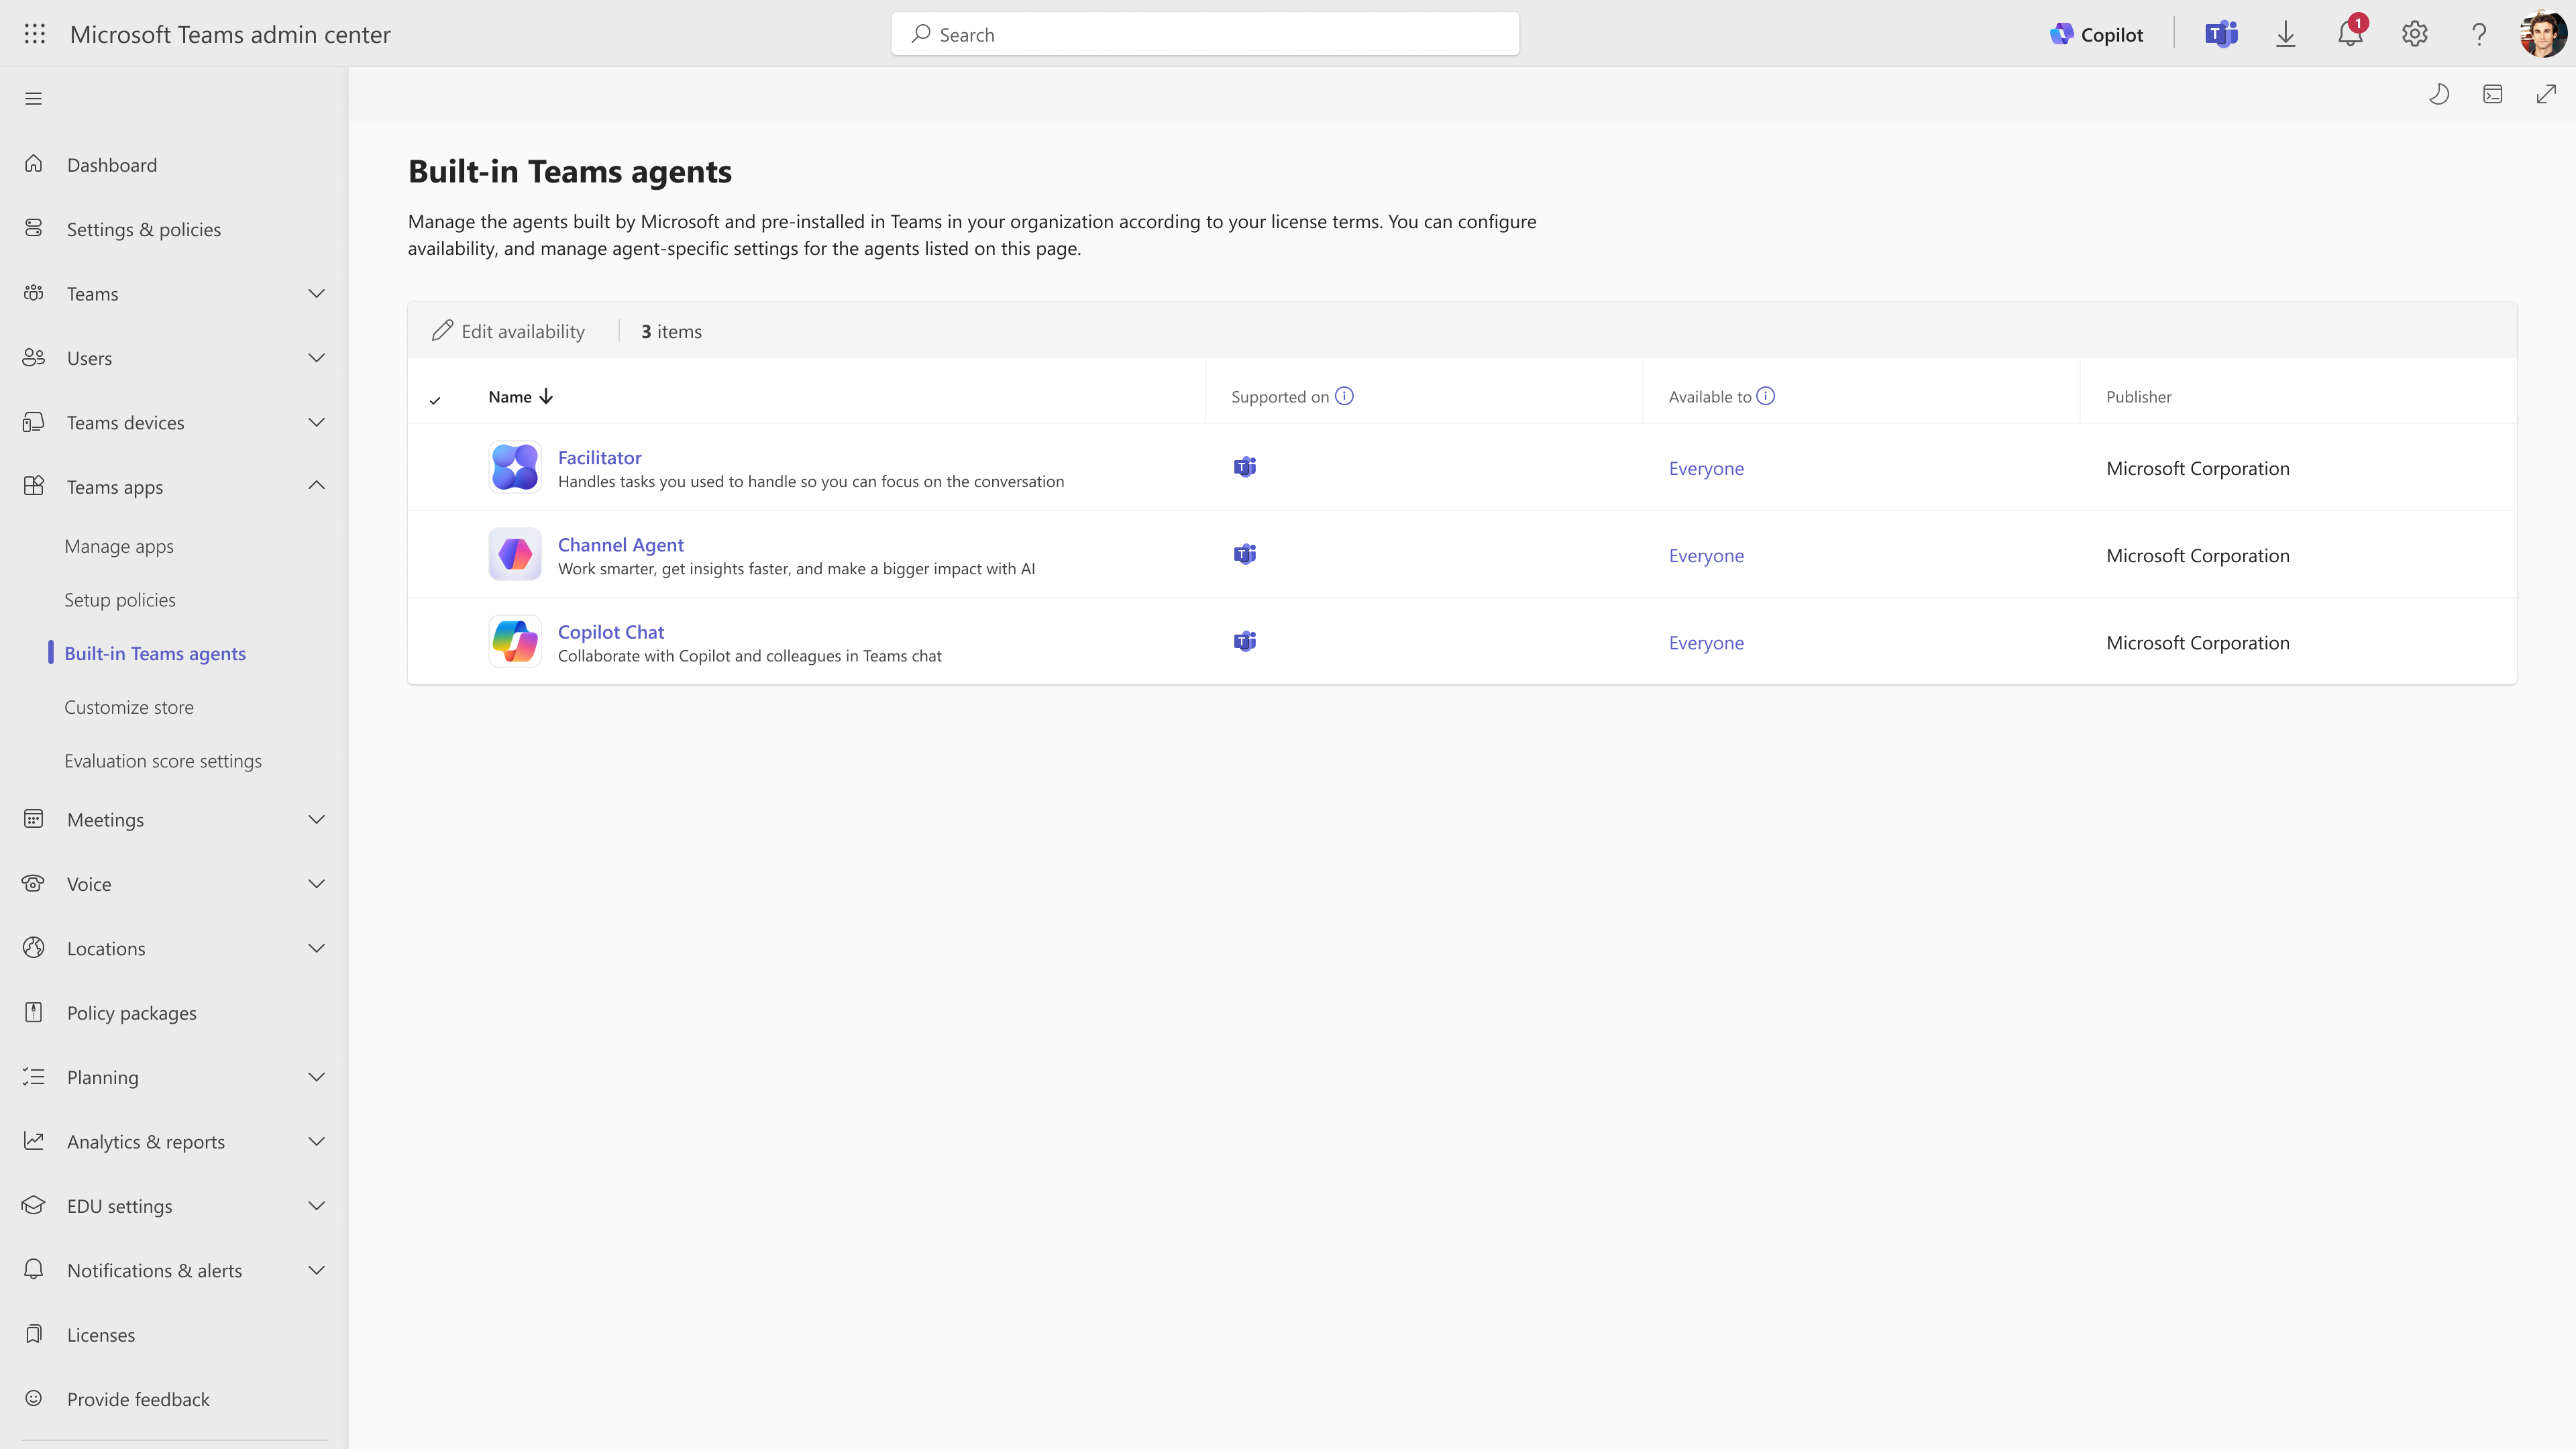Open the settings gear icon
Image resolution: width=2576 pixels, height=1449 pixels.
[x=2414, y=34]
